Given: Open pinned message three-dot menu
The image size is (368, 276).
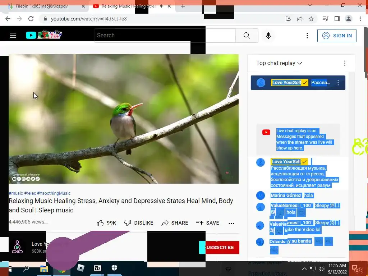Looking at the screenshot, I should click(x=338, y=83).
